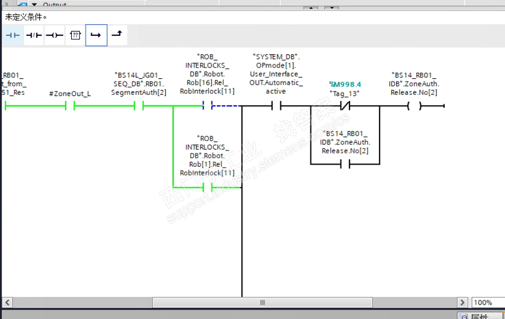
Task: Select Rob[1] RobInterlock[11] parallel contact
Action: [x=207, y=187]
